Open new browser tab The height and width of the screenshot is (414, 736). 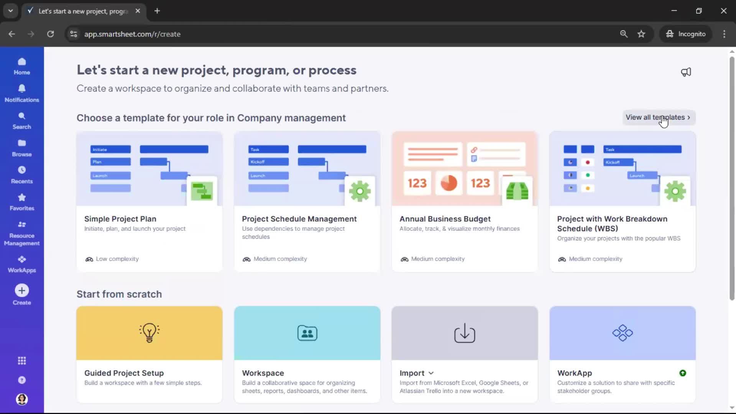[157, 11]
